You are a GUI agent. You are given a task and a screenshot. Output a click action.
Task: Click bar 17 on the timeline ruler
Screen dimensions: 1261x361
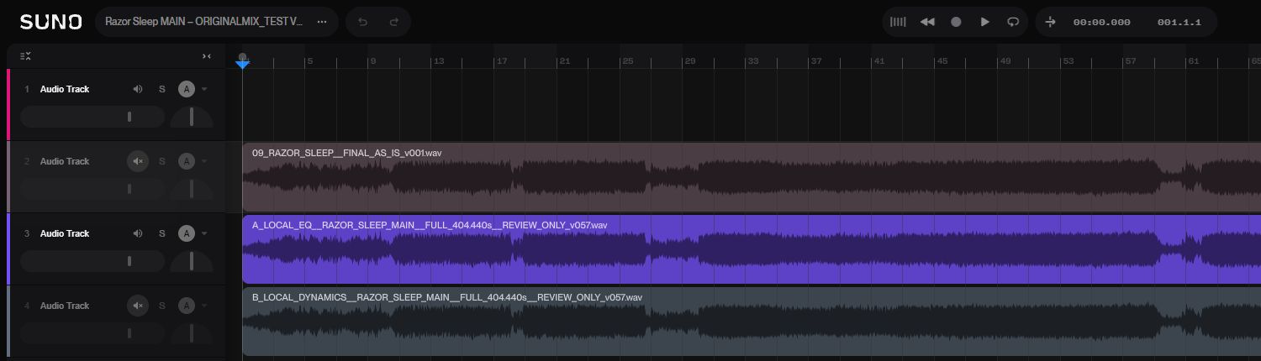coord(502,61)
